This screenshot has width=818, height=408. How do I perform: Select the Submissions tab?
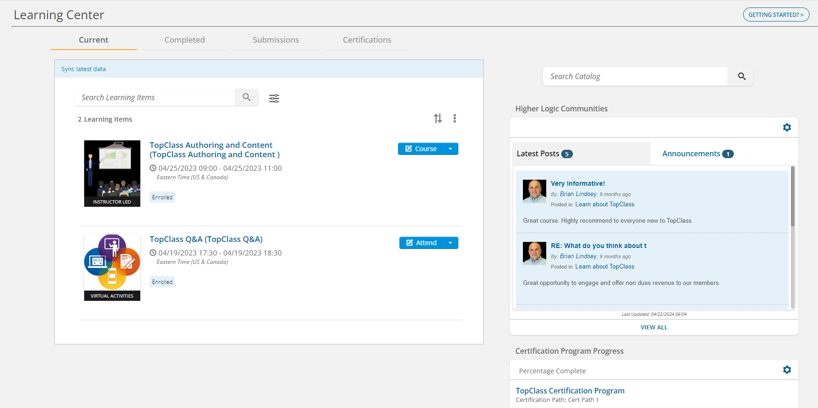275,40
